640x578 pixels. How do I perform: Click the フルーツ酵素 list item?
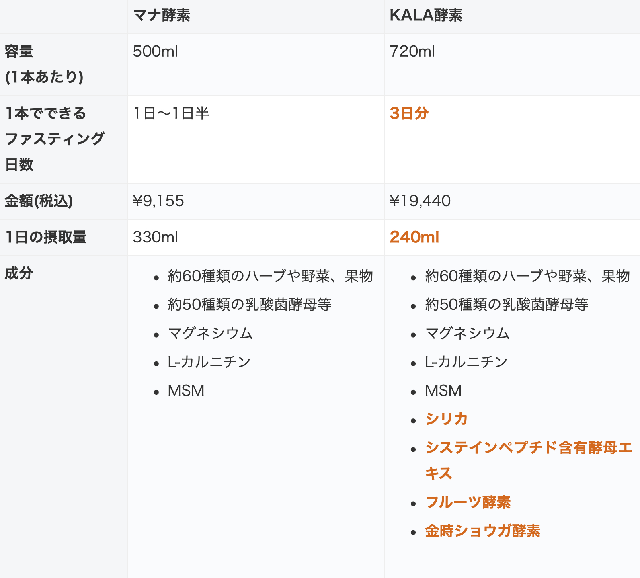point(468,502)
